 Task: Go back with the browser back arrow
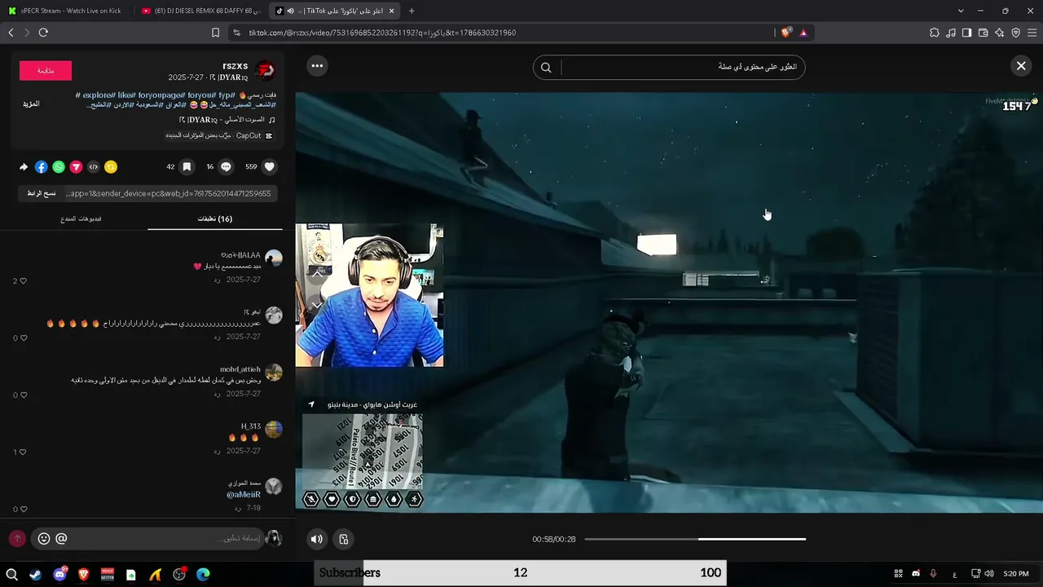click(11, 33)
